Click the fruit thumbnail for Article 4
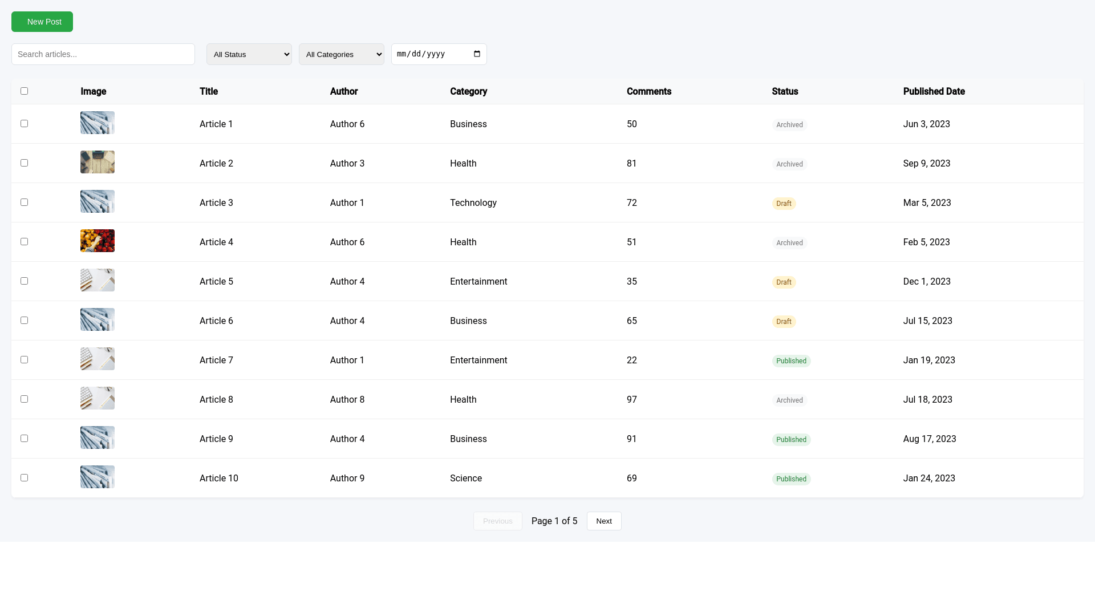This screenshot has height=616, width=1095. pyautogui.click(x=98, y=241)
